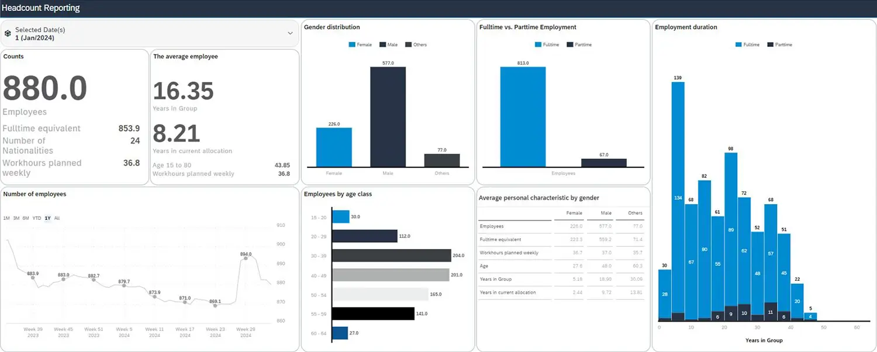Expand the Selected Date(s) dropdown chevron

[290, 33]
